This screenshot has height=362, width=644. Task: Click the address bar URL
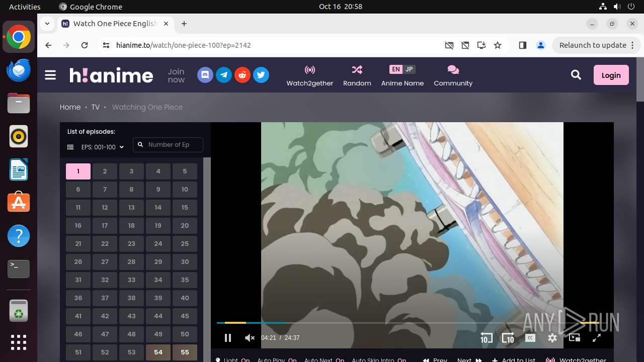tap(184, 45)
